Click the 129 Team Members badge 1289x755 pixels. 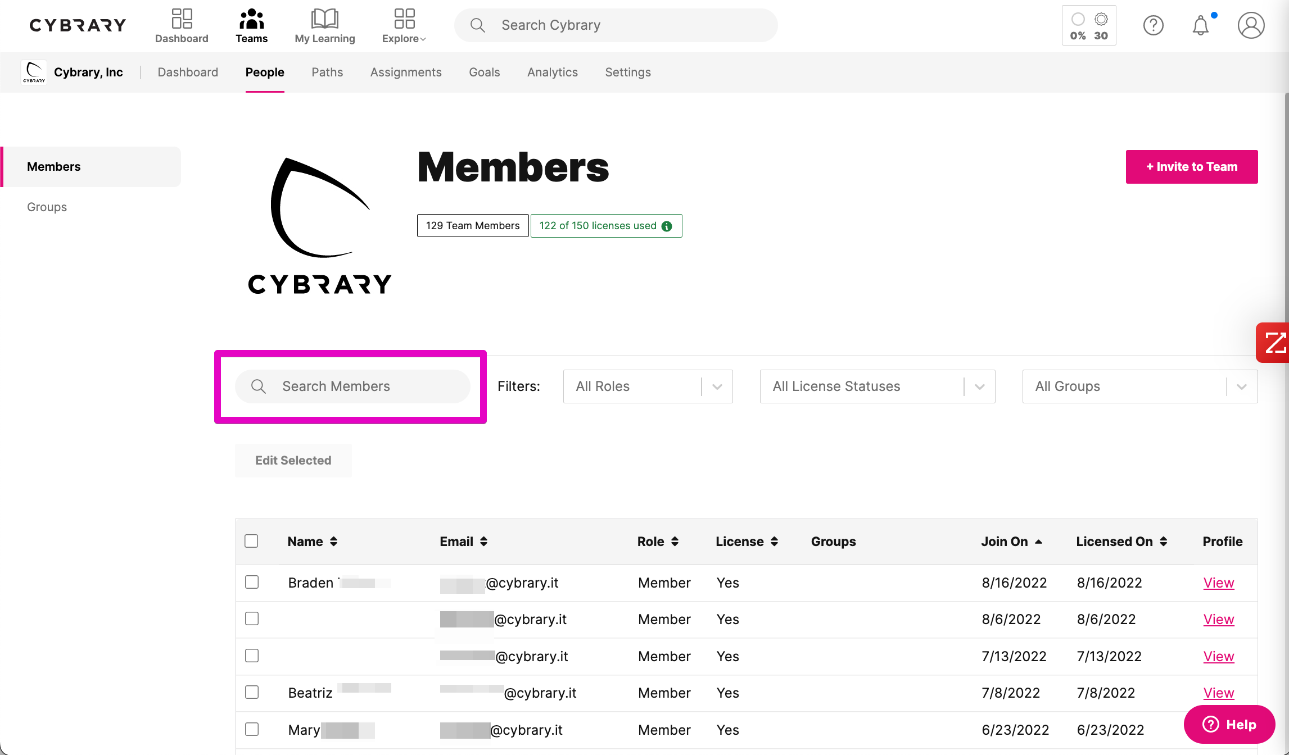(473, 226)
